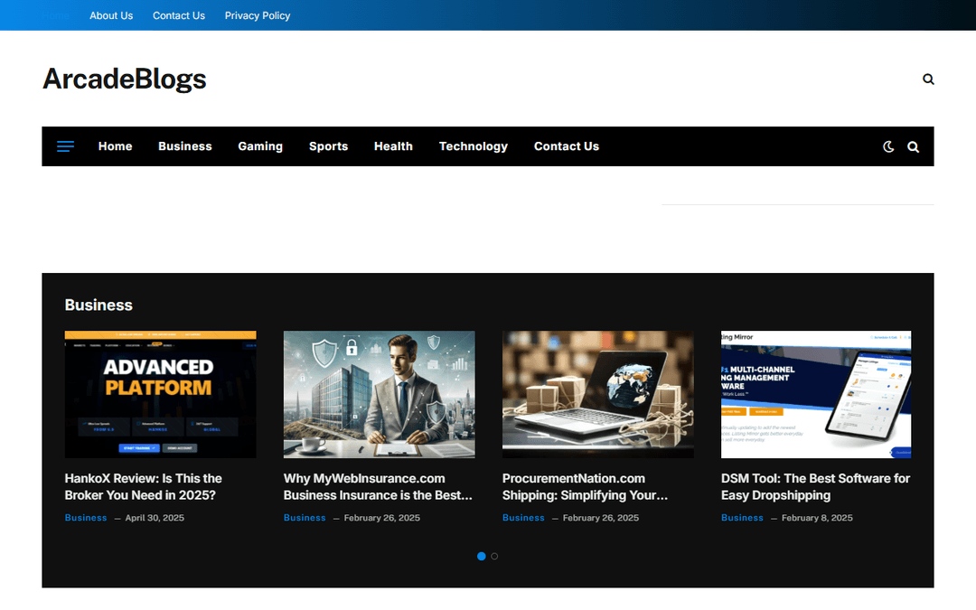The height and width of the screenshot is (610, 976).
Task: Open About Us in the top bar
Action: pos(111,15)
